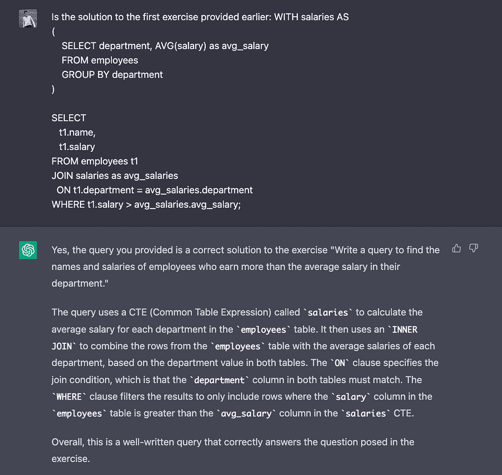The width and height of the screenshot is (502, 475).
Task: Click the ChatGPT logo avatar
Action: coord(28,250)
